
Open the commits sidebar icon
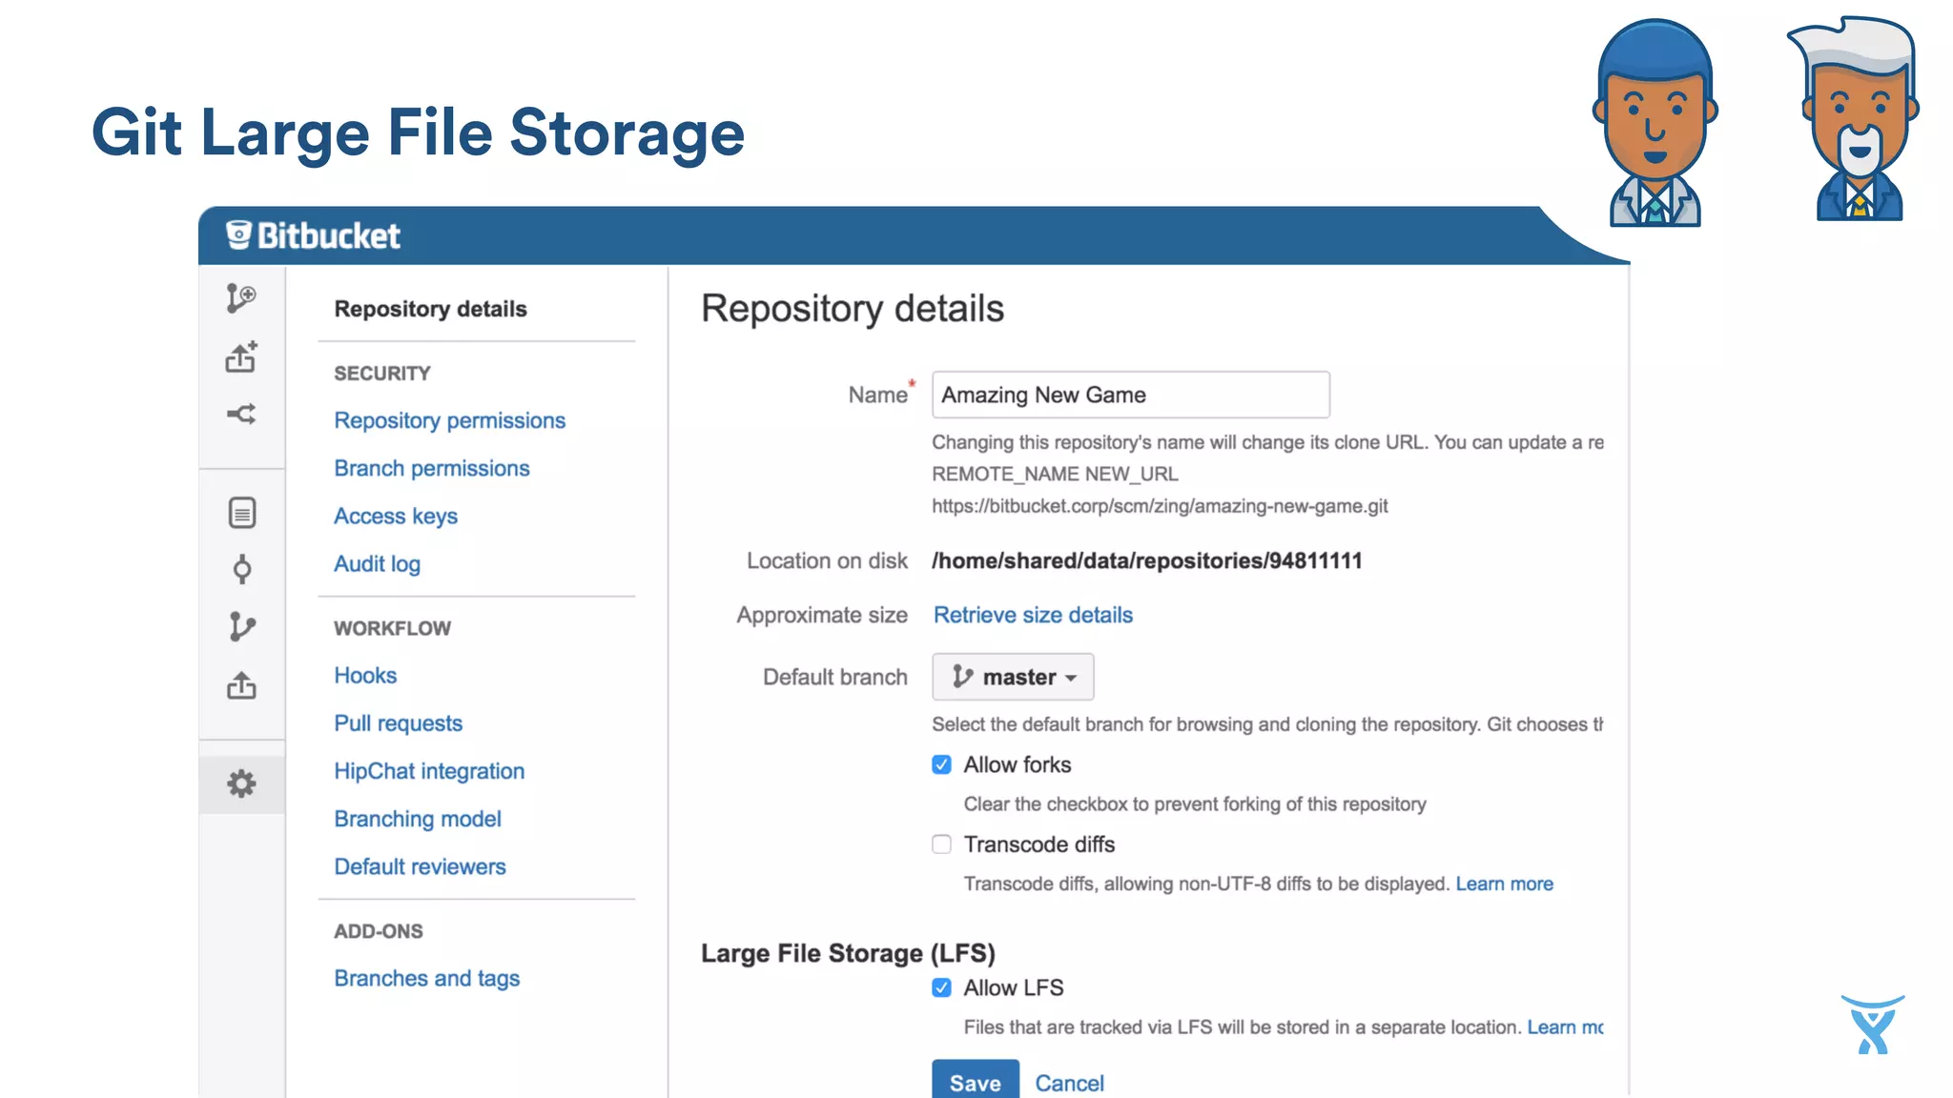click(x=242, y=569)
